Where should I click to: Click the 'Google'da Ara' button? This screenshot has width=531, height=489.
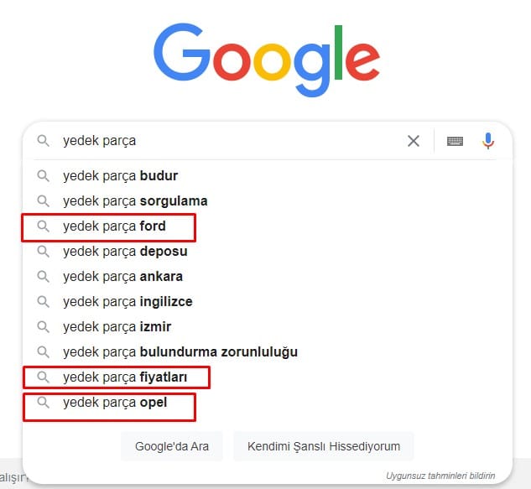click(172, 446)
